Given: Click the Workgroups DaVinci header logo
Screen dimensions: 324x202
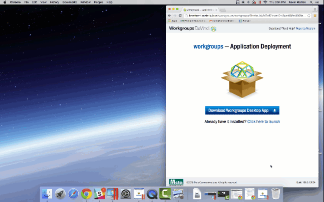Looking at the screenshot, I should click(x=193, y=28).
